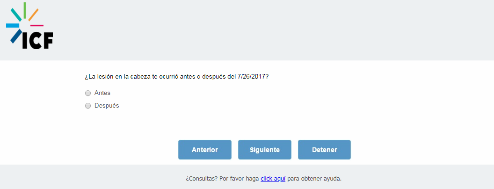The height and width of the screenshot is (189, 494).
Task: Click the dark blue diagonal bar of the logo
Action: (x=16, y=36)
